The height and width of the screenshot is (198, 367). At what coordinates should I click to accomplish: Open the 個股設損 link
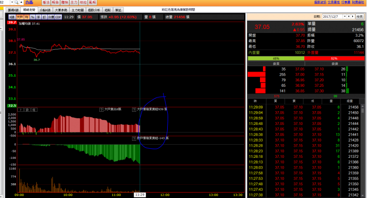(x=320, y=2)
